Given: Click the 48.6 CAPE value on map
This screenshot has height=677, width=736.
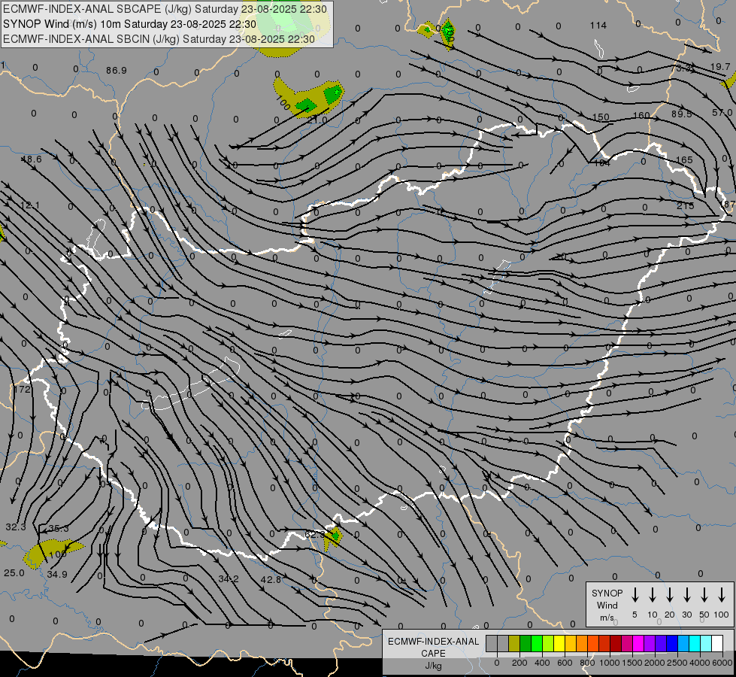Looking at the screenshot, I should tap(32, 159).
